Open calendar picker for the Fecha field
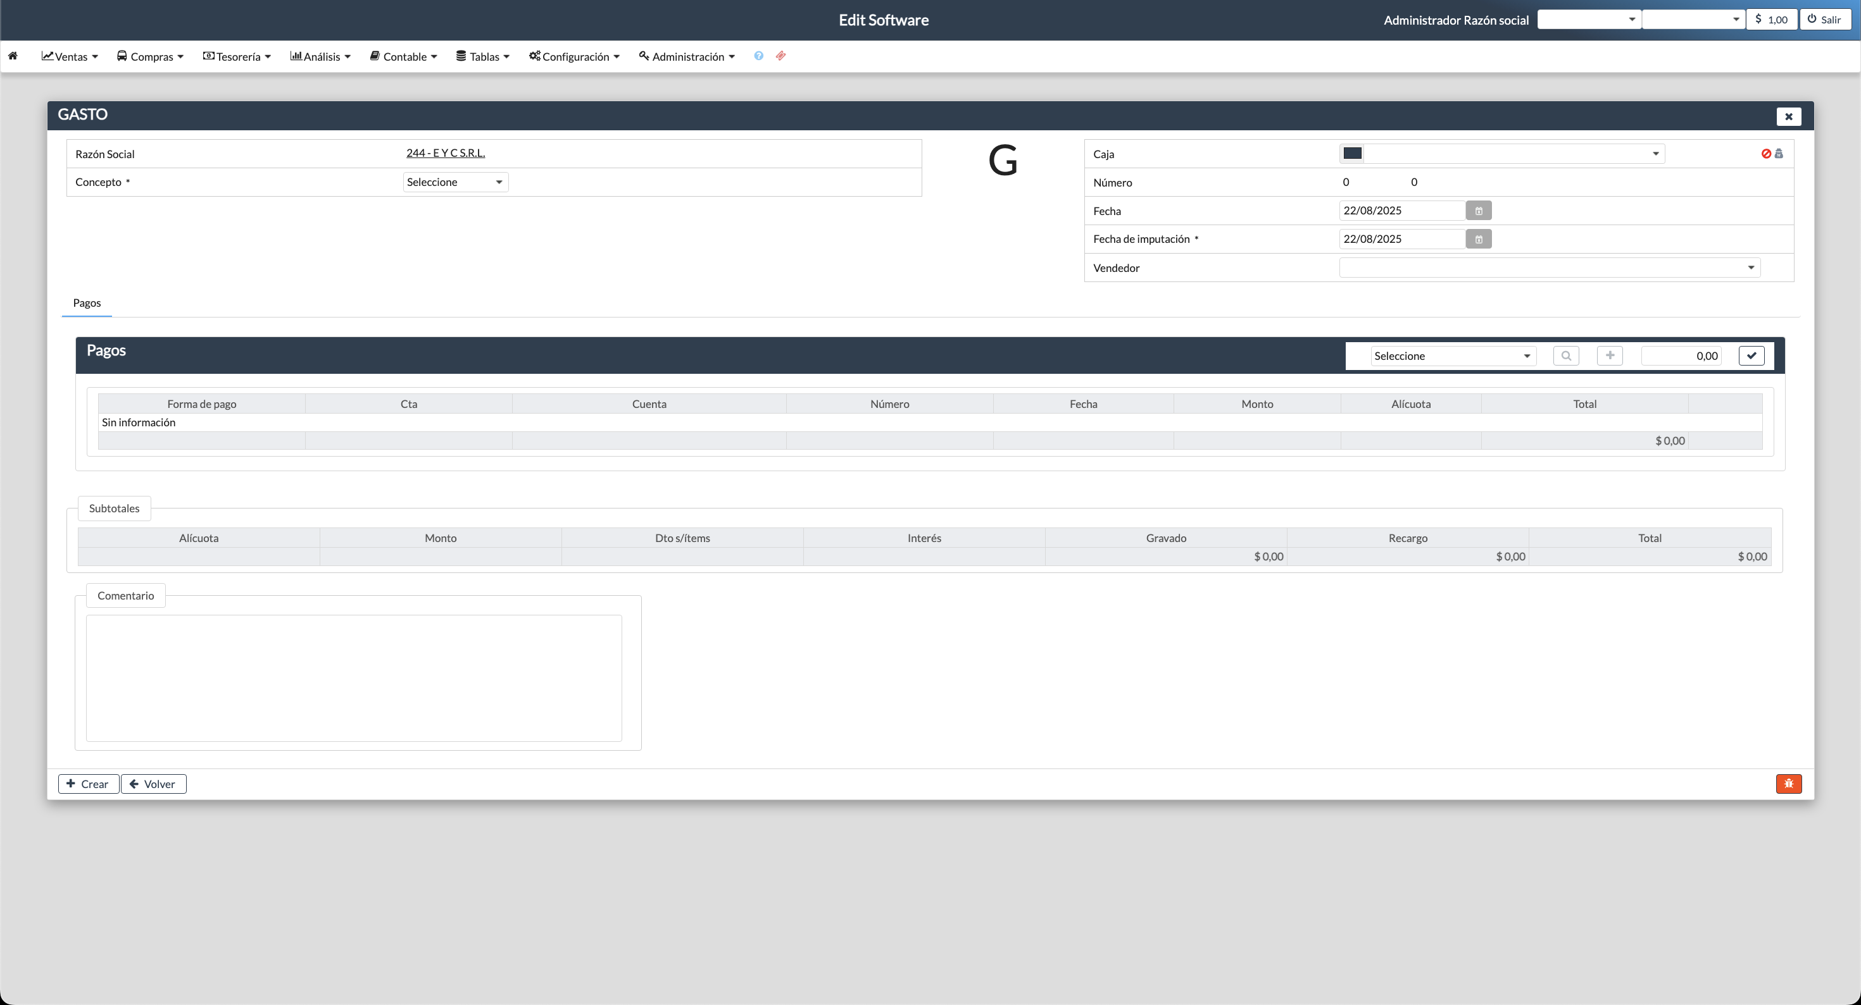 click(x=1478, y=211)
